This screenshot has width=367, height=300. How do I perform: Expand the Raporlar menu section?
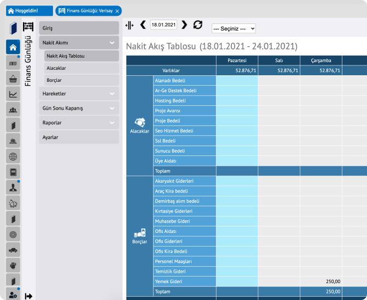click(x=79, y=123)
